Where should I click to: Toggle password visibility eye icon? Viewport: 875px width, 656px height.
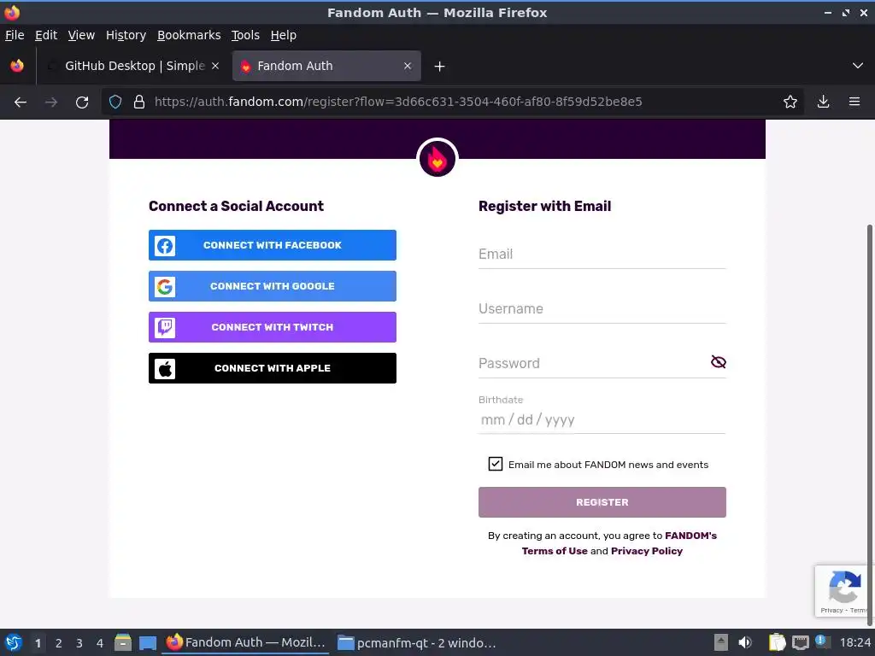[718, 362]
